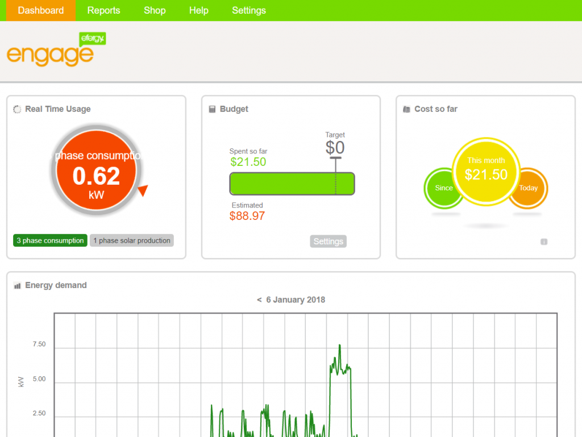This screenshot has width=582, height=437.
Task: Click the Budget calculator icon
Action: [213, 109]
